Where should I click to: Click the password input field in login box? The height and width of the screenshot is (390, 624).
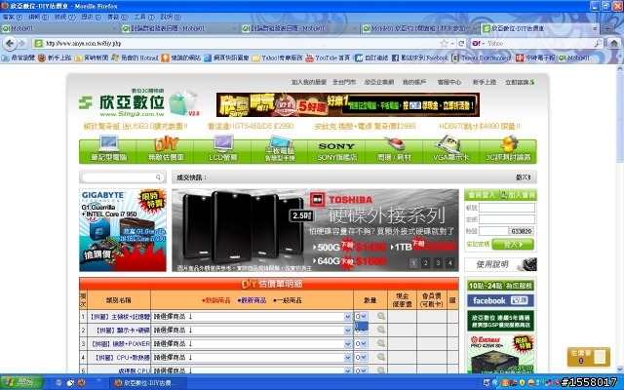click(x=507, y=219)
